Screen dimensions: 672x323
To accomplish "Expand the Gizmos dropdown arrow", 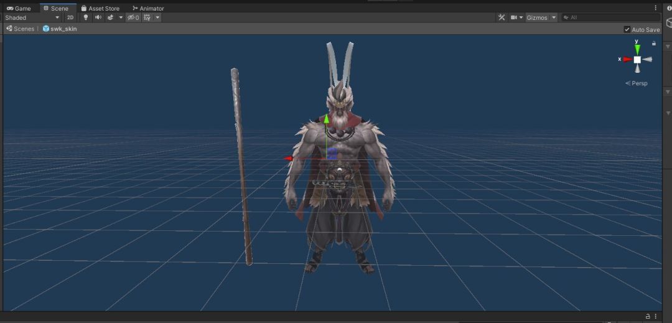I will click(x=554, y=17).
